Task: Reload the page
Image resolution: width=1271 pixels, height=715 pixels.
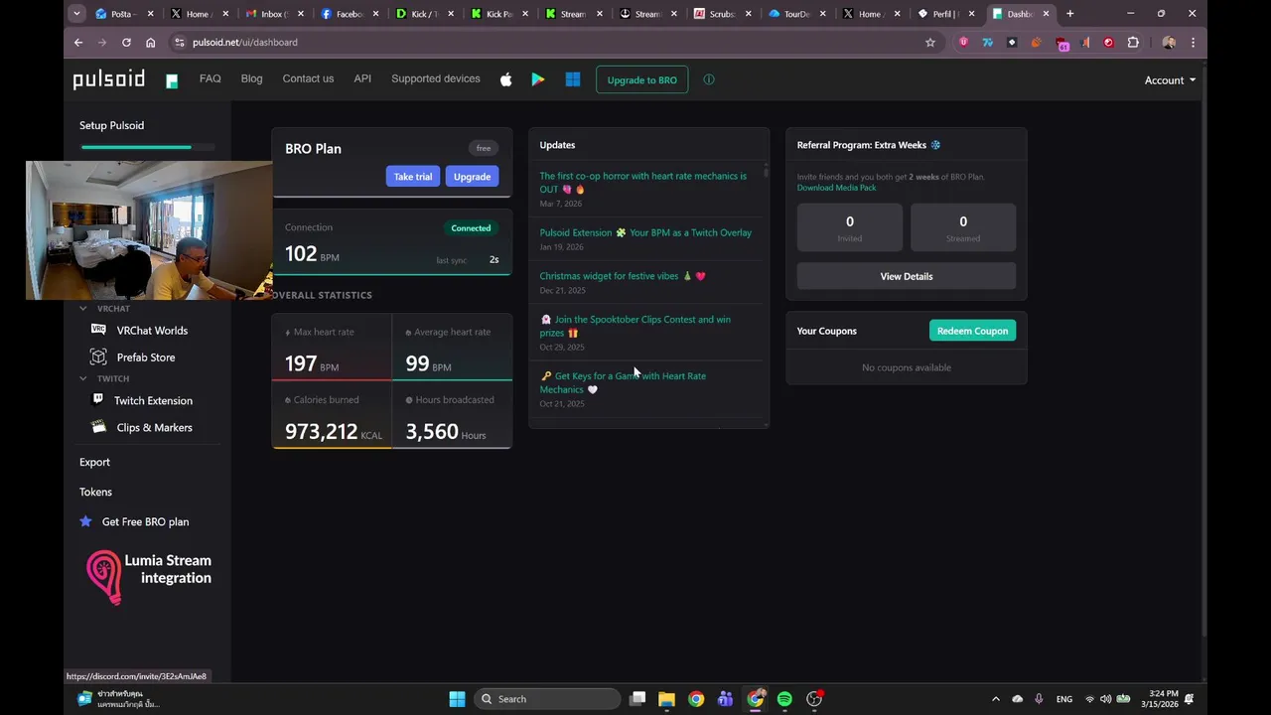Action: click(x=126, y=43)
